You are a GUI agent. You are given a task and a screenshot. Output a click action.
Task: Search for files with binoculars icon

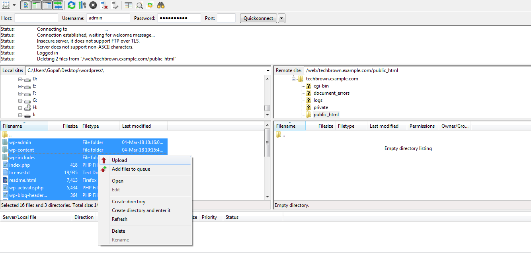pyautogui.click(x=161, y=5)
